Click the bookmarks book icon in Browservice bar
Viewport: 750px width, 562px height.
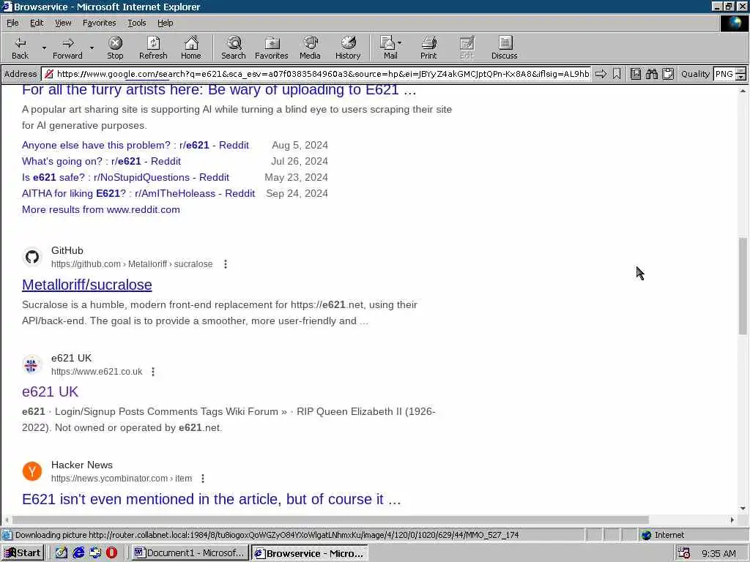(x=636, y=74)
